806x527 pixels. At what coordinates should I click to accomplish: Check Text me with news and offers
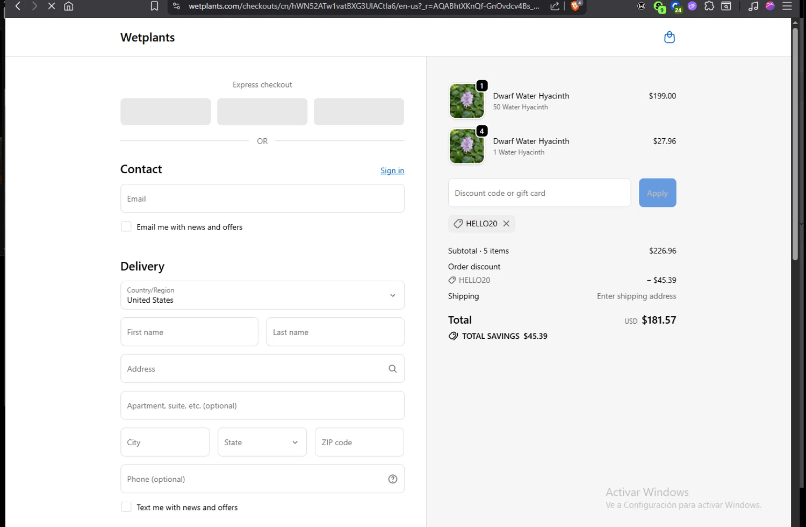coord(126,507)
